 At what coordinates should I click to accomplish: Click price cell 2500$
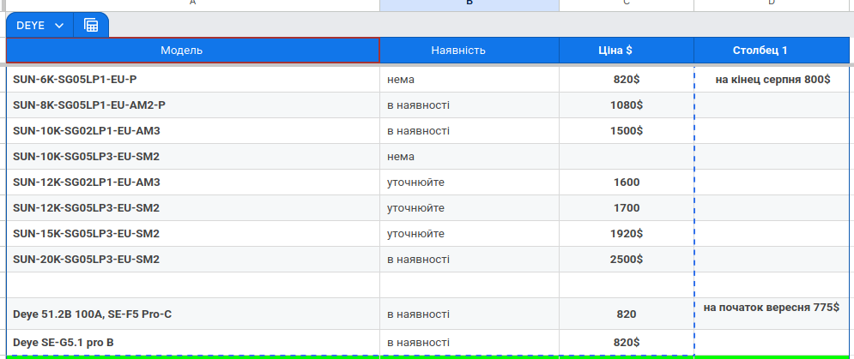tap(627, 260)
